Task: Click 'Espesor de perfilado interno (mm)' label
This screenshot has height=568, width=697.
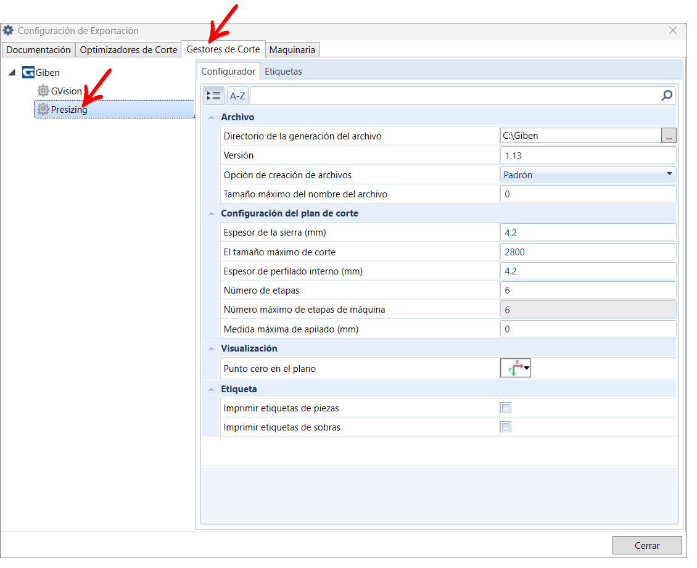Action: pyautogui.click(x=293, y=271)
